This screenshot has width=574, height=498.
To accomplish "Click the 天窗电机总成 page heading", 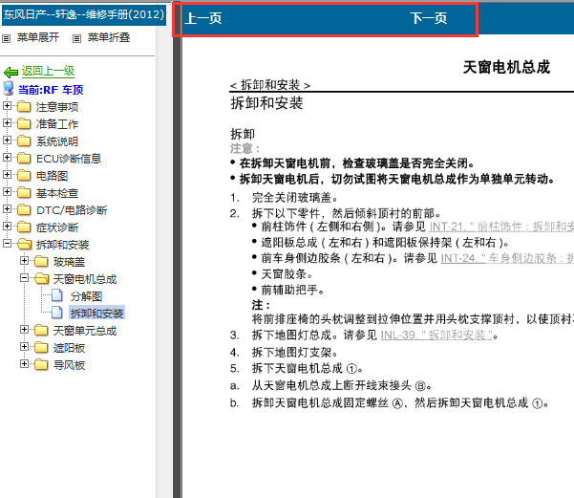I will coord(506,68).
